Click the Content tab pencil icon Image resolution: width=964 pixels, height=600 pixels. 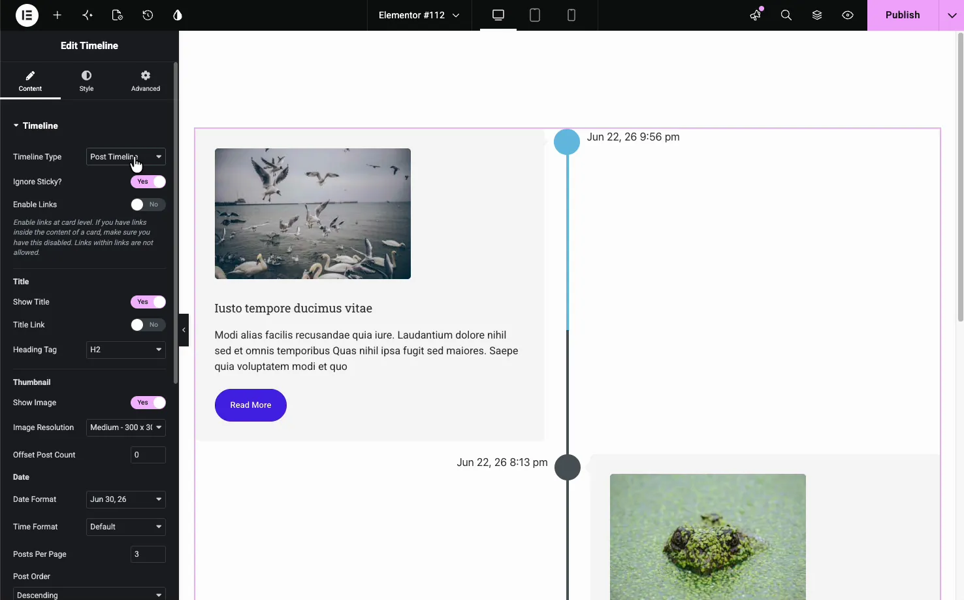(x=30, y=76)
